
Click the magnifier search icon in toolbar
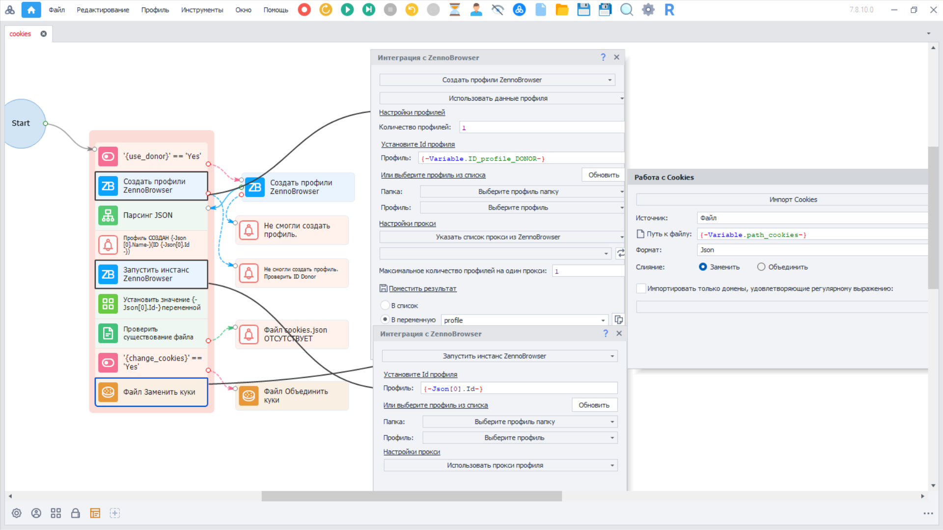coord(627,10)
